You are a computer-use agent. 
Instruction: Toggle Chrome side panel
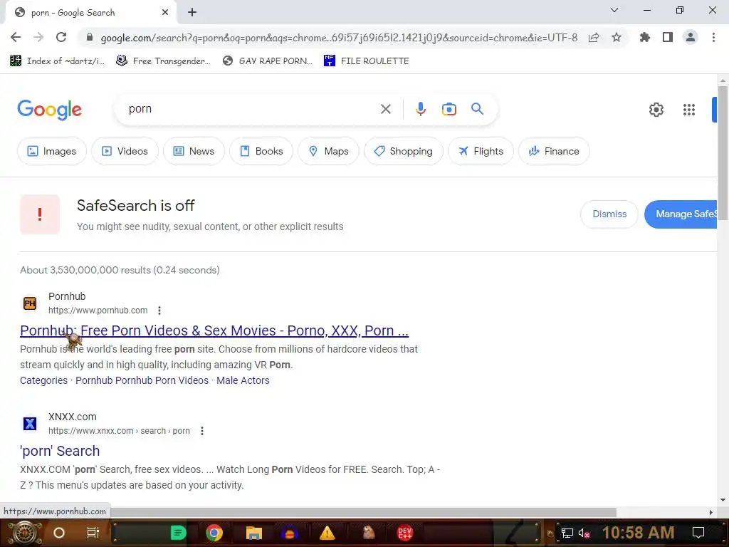tap(668, 37)
